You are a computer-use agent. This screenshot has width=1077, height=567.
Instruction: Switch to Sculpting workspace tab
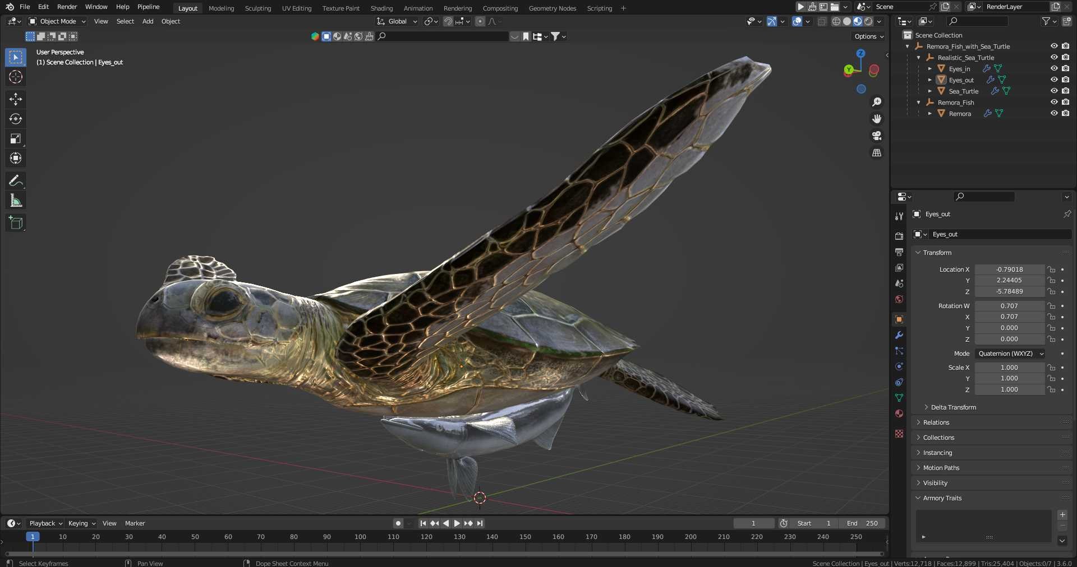(x=258, y=8)
